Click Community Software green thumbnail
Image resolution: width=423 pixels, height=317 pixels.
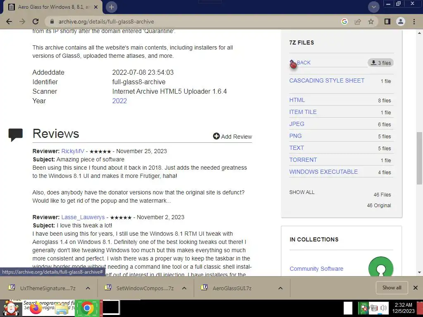point(380,266)
